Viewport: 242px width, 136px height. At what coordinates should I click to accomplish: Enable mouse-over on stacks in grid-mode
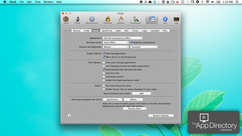[104, 89]
